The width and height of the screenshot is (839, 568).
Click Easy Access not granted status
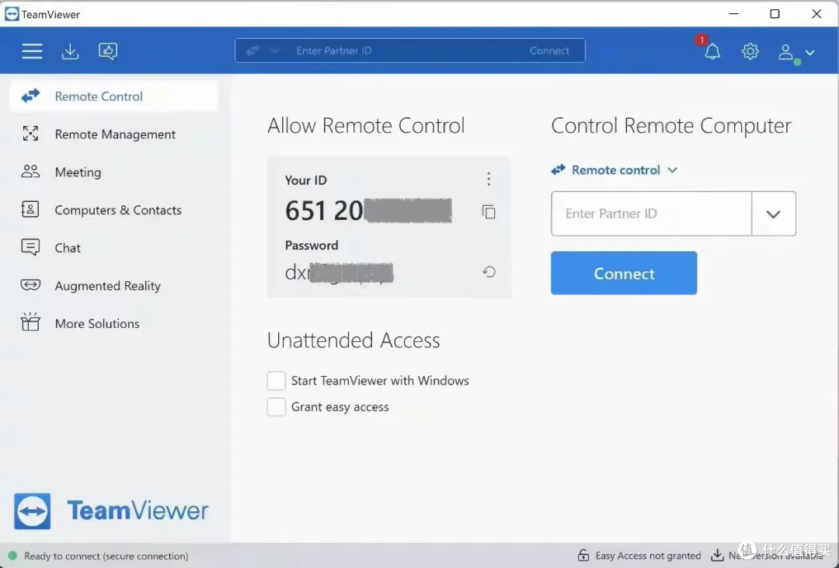tap(648, 556)
